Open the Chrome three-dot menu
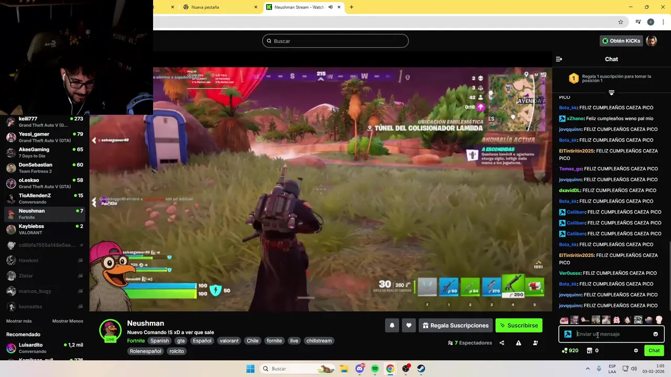This screenshot has width=671, height=377. pos(663,22)
